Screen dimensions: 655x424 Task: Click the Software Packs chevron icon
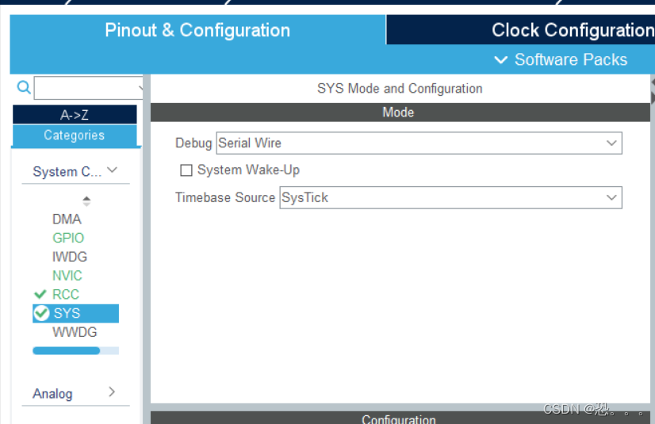coord(501,59)
